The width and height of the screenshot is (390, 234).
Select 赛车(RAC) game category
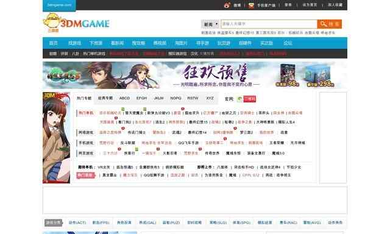tap(288, 222)
